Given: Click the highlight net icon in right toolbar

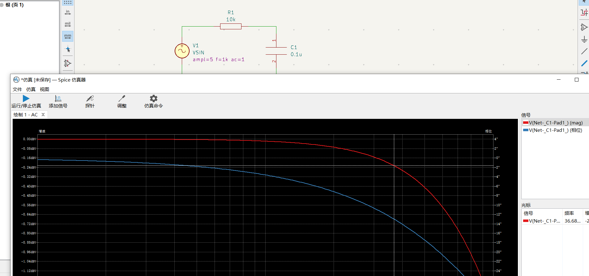Looking at the screenshot, I should point(584,12).
